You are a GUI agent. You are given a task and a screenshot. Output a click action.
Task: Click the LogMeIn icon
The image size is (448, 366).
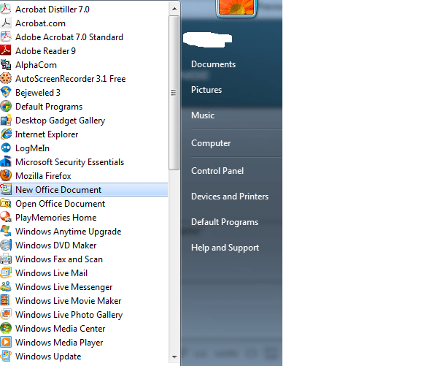point(6,148)
